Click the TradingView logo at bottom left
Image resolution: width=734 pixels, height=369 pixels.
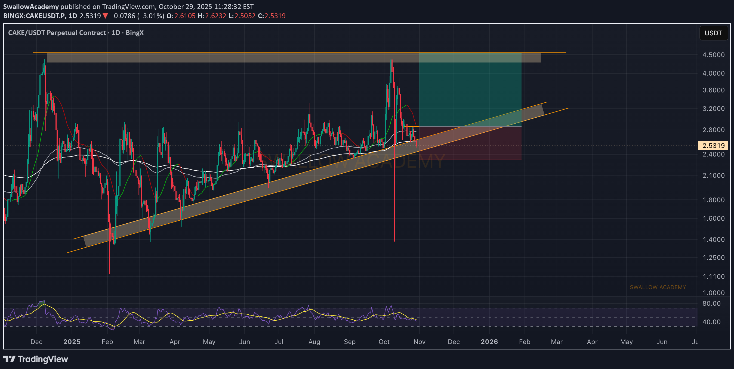click(x=36, y=359)
